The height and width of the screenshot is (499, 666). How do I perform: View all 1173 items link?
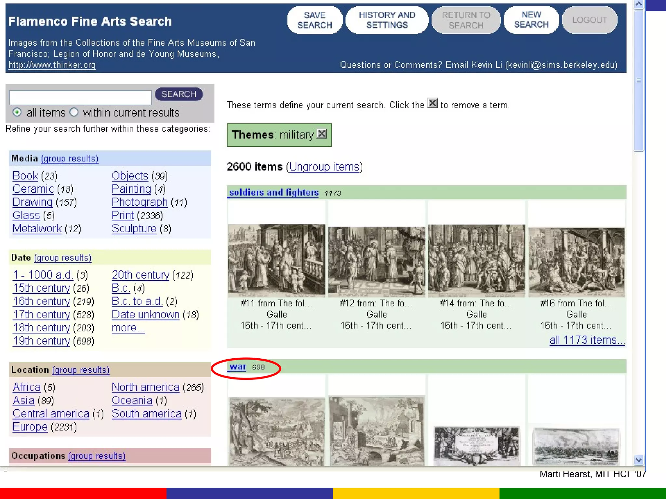[x=587, y=340]
